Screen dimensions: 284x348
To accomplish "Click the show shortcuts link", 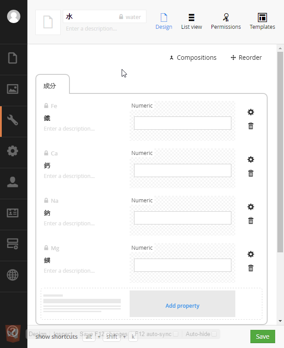I will tap(57, 337).
